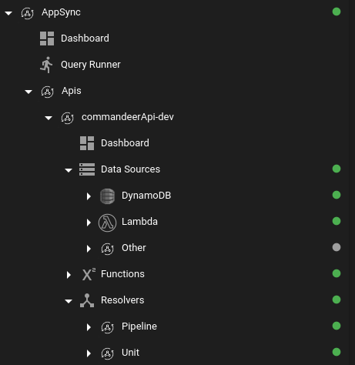This screenshot has width=355, height=365.
Task: Click the gray status dot beside Other
Action: click(x=337, y=247)
